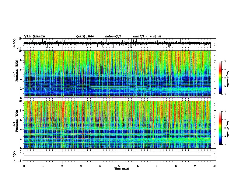241x186 pixels.
Task: Click inside the ch.1 spectrogram panel
Action: click(117, 74)
